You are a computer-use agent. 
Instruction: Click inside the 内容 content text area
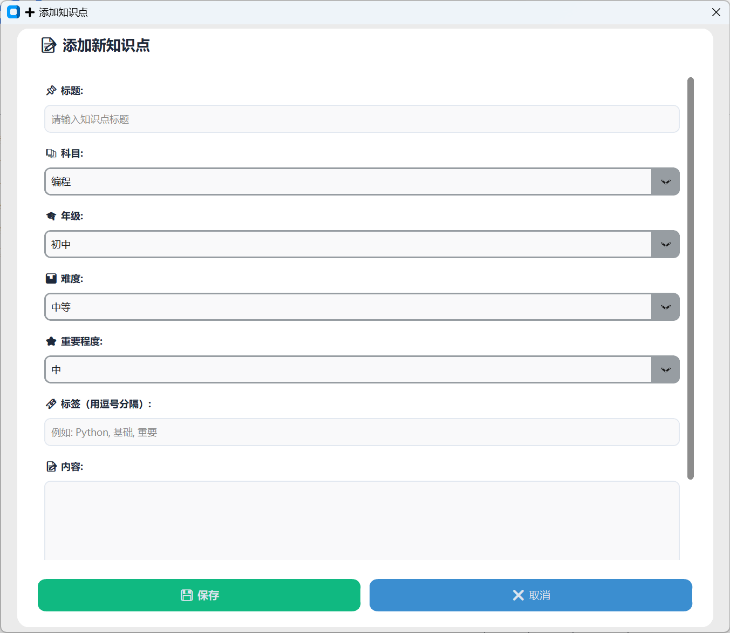362,521
